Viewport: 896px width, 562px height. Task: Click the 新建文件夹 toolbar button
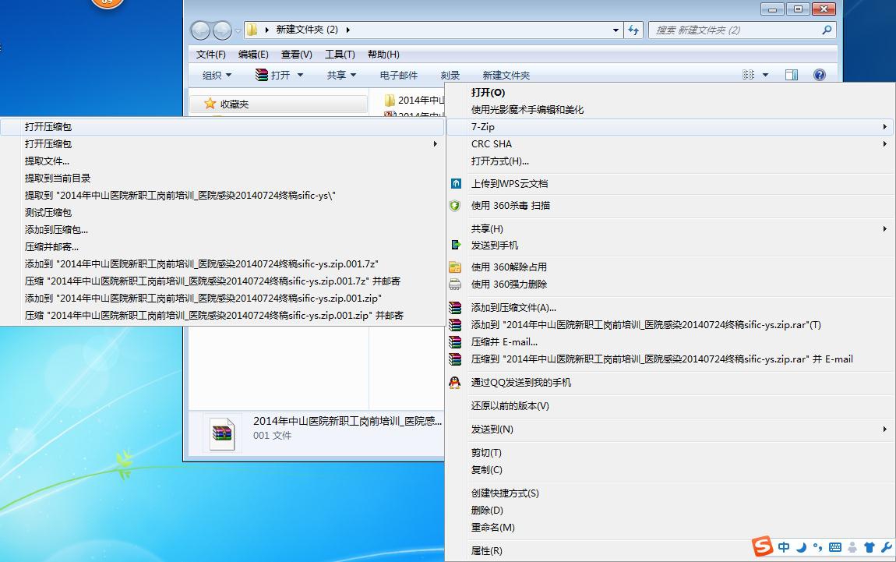point(506,76)
